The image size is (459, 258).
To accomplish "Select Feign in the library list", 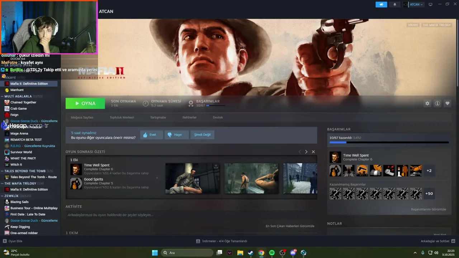I will click(x=14, y=115).
